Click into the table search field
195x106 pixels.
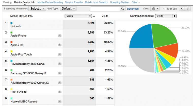(x=105, y=9)
